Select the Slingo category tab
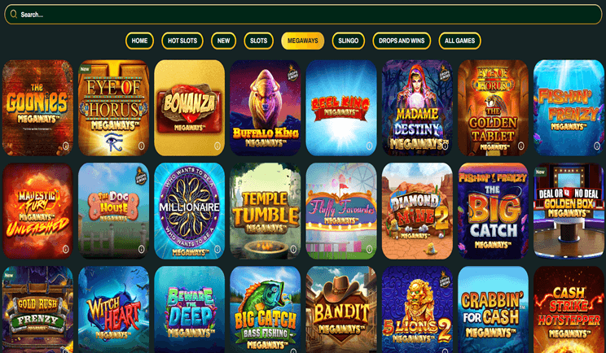606x353 pixels. point(349,41)
